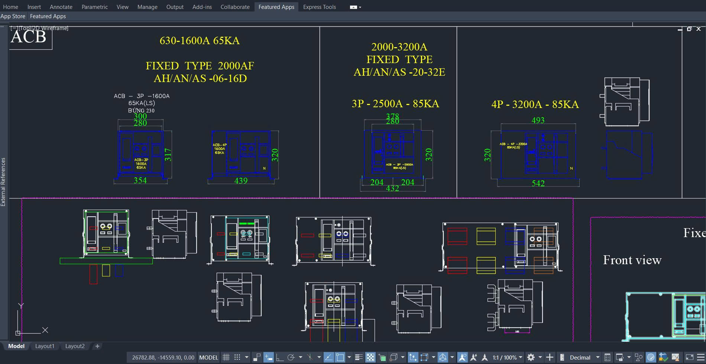Switch to the Annotate ribbon tab
Viewport: 706px width, 364px height.
point(61,7)
